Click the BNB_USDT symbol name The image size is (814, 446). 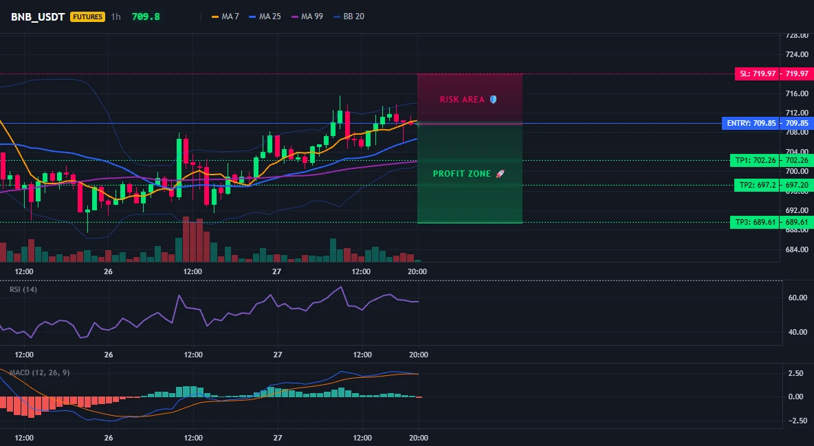pyautogui.click(x=38, y=16)
